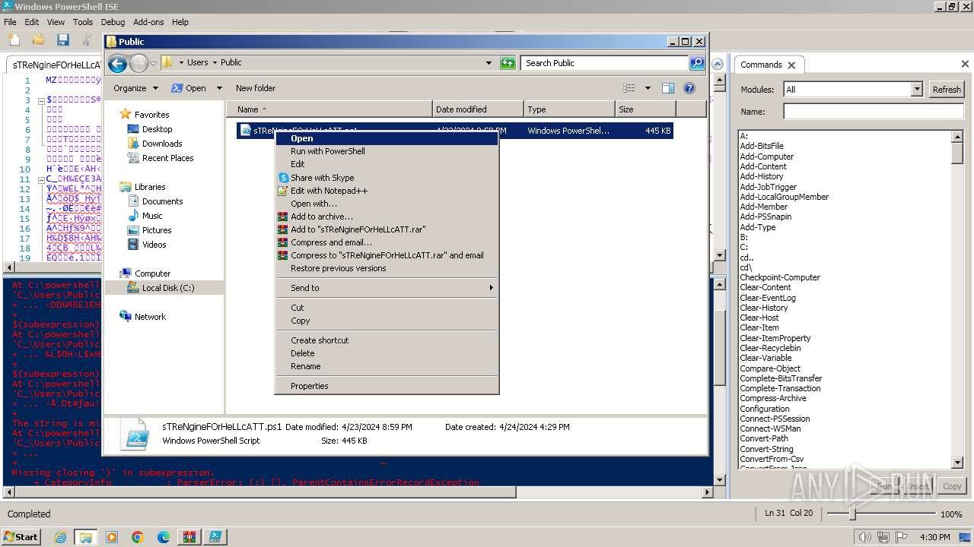Open the Modules dropdown in Commands pane
This screenshot has height=547, width=974.
[x=916, y=90]
